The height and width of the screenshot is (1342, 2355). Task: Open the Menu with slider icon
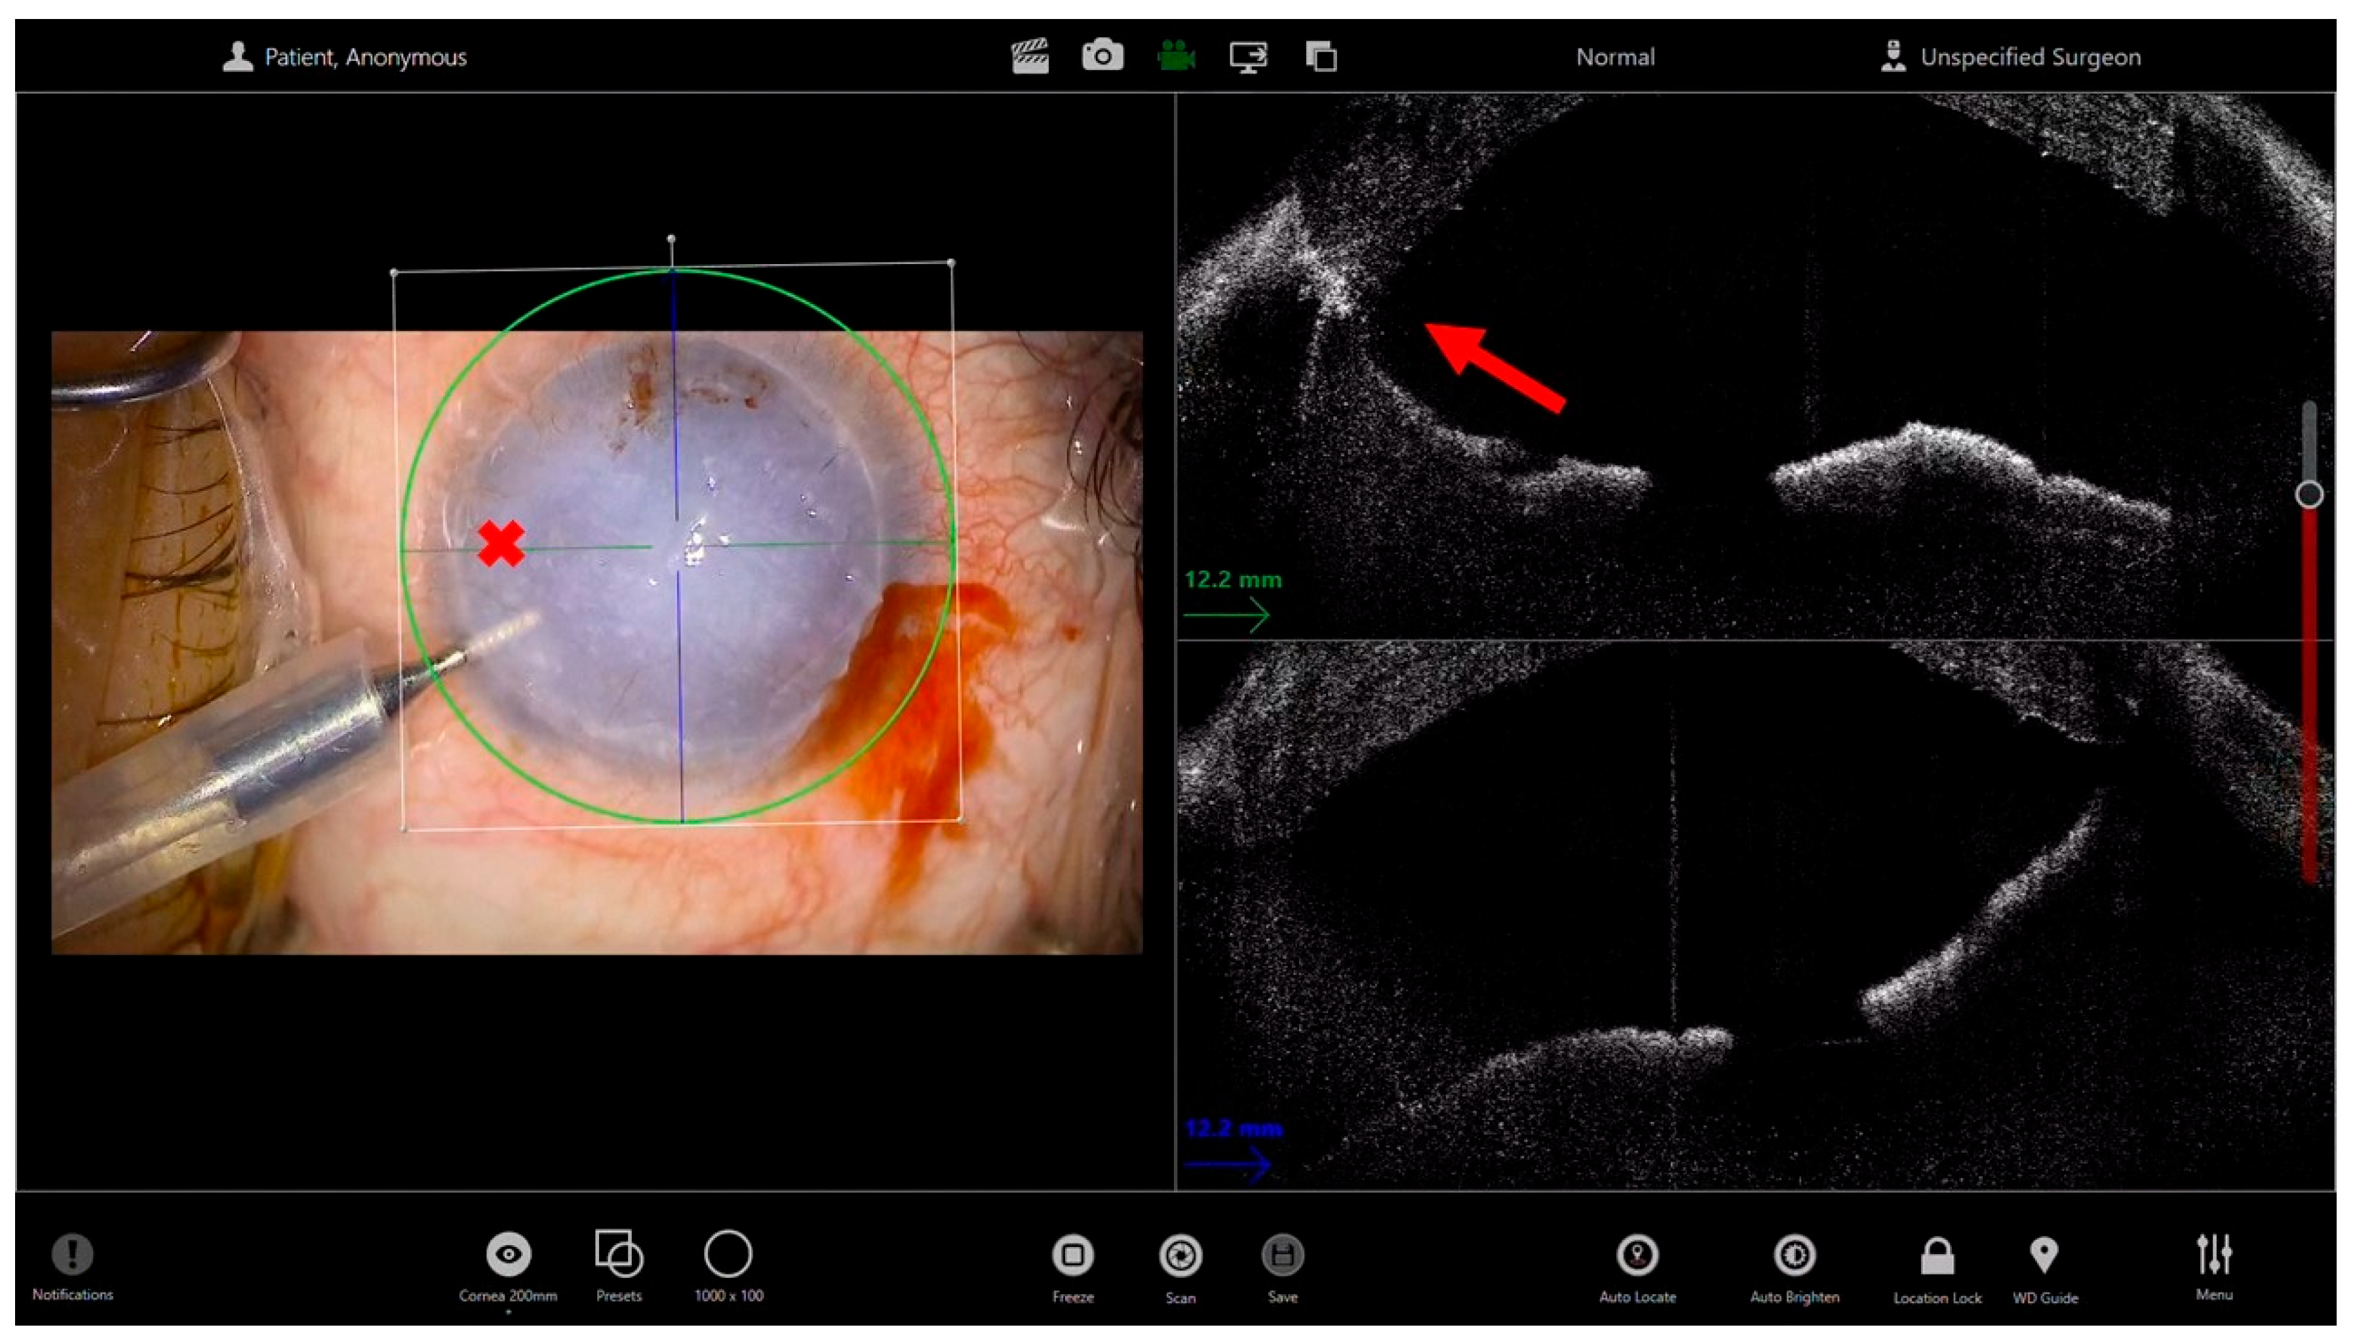click(2214, 1254)
